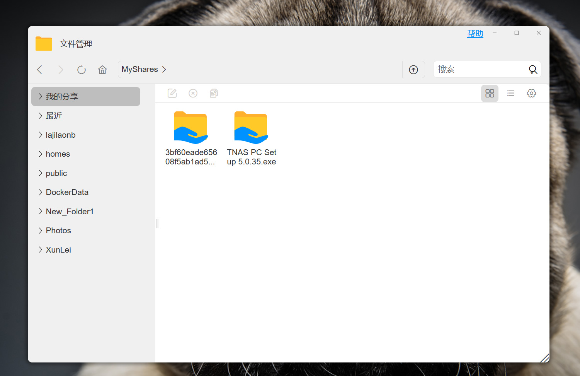Image resolution: width=580 pixels, height=376 pixels.
Task: Go back using the back arrow
Action: 39,70
